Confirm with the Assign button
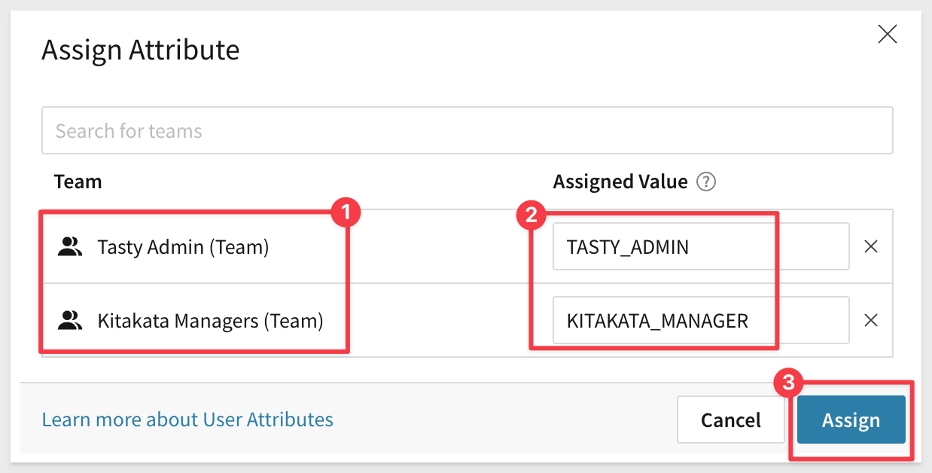Image resolution: width=932 pixels, height=473 pixels. (x=851, y=420)
